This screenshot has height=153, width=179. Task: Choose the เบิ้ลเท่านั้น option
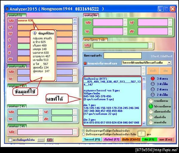(151, 117)
